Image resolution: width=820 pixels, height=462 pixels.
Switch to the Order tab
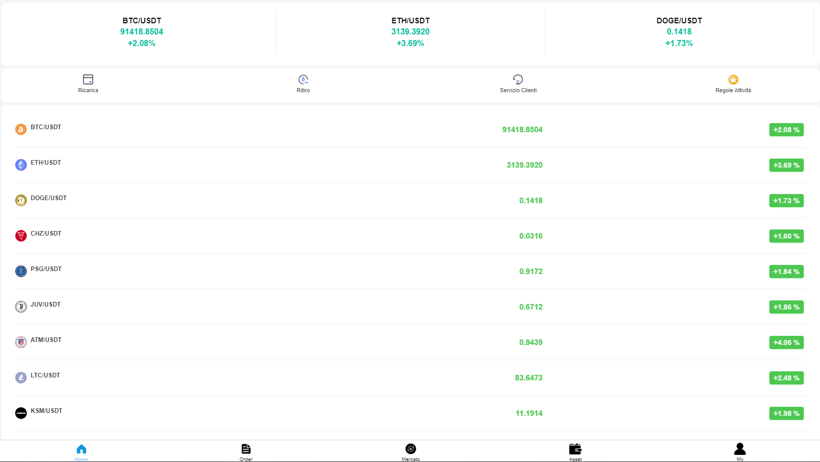click(246, 451)
